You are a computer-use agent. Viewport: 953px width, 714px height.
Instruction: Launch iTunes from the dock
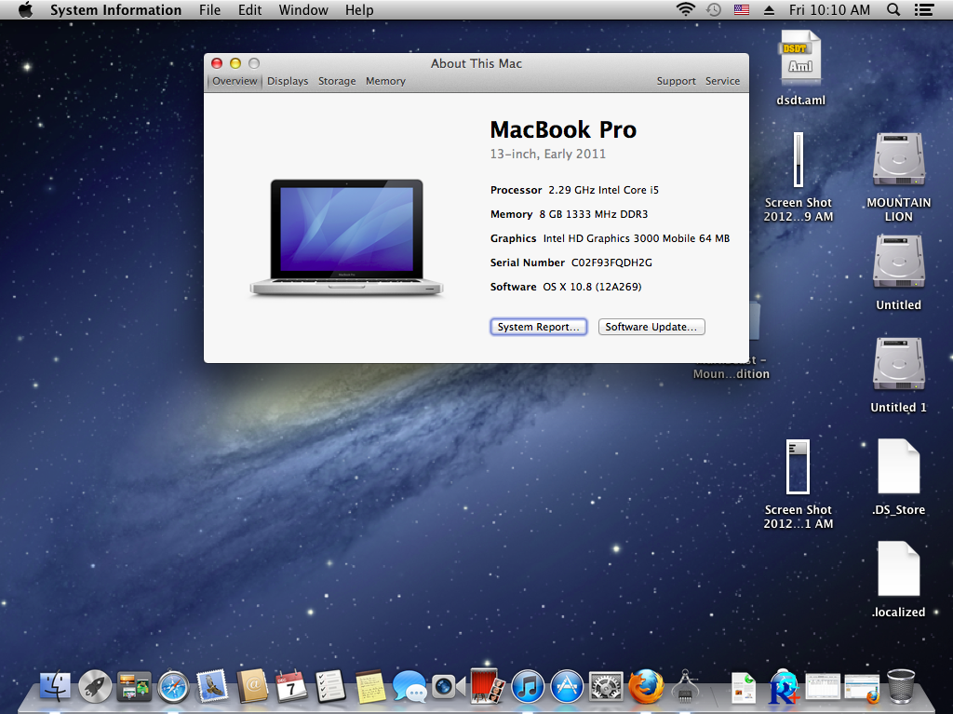(528, 687)
